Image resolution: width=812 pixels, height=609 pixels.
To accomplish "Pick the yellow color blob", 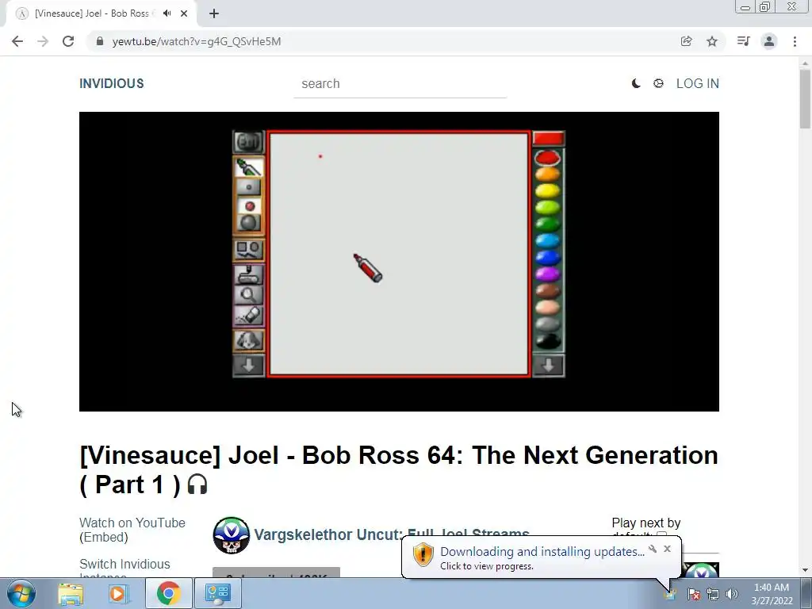I will 547,190.
